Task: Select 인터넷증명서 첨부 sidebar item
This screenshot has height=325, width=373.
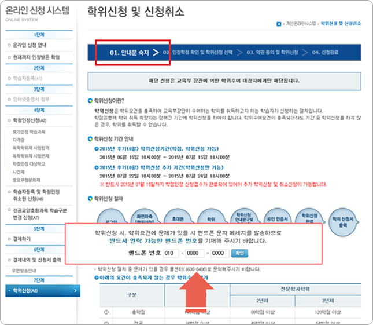Action: coord(31,99)
